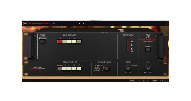Image resolution: width=191 pixels, height=101 pixels.
Task: Click the Arturia logo in the header
Action: click(25, 23)
